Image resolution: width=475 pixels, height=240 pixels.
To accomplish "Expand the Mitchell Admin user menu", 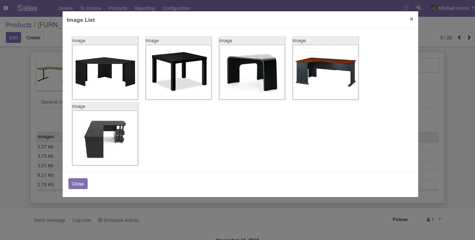I will coord(452,8).
